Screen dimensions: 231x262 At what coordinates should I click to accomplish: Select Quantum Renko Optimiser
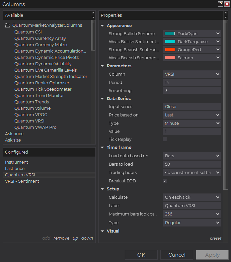pos(42,83)
